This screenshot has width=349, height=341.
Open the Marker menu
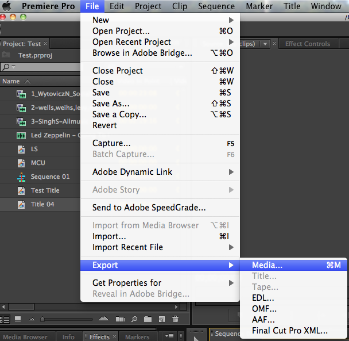coord(259,6)
